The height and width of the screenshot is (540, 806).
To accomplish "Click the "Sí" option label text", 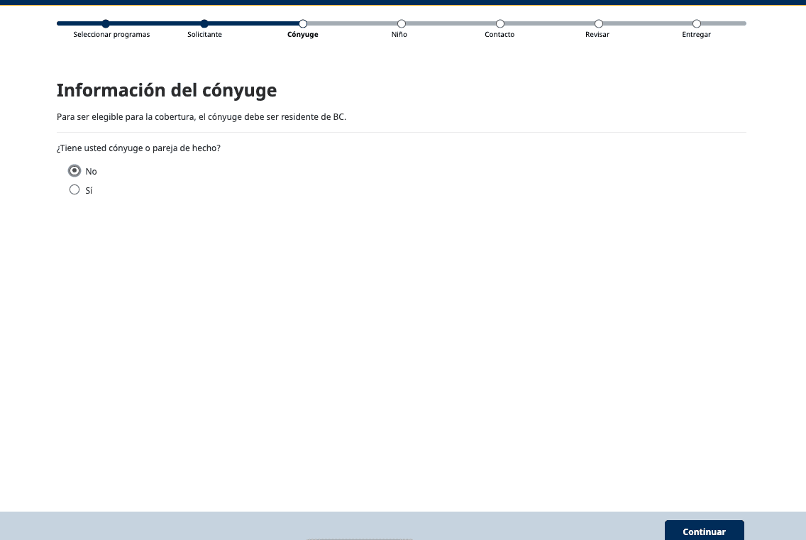I will point(89,191).
